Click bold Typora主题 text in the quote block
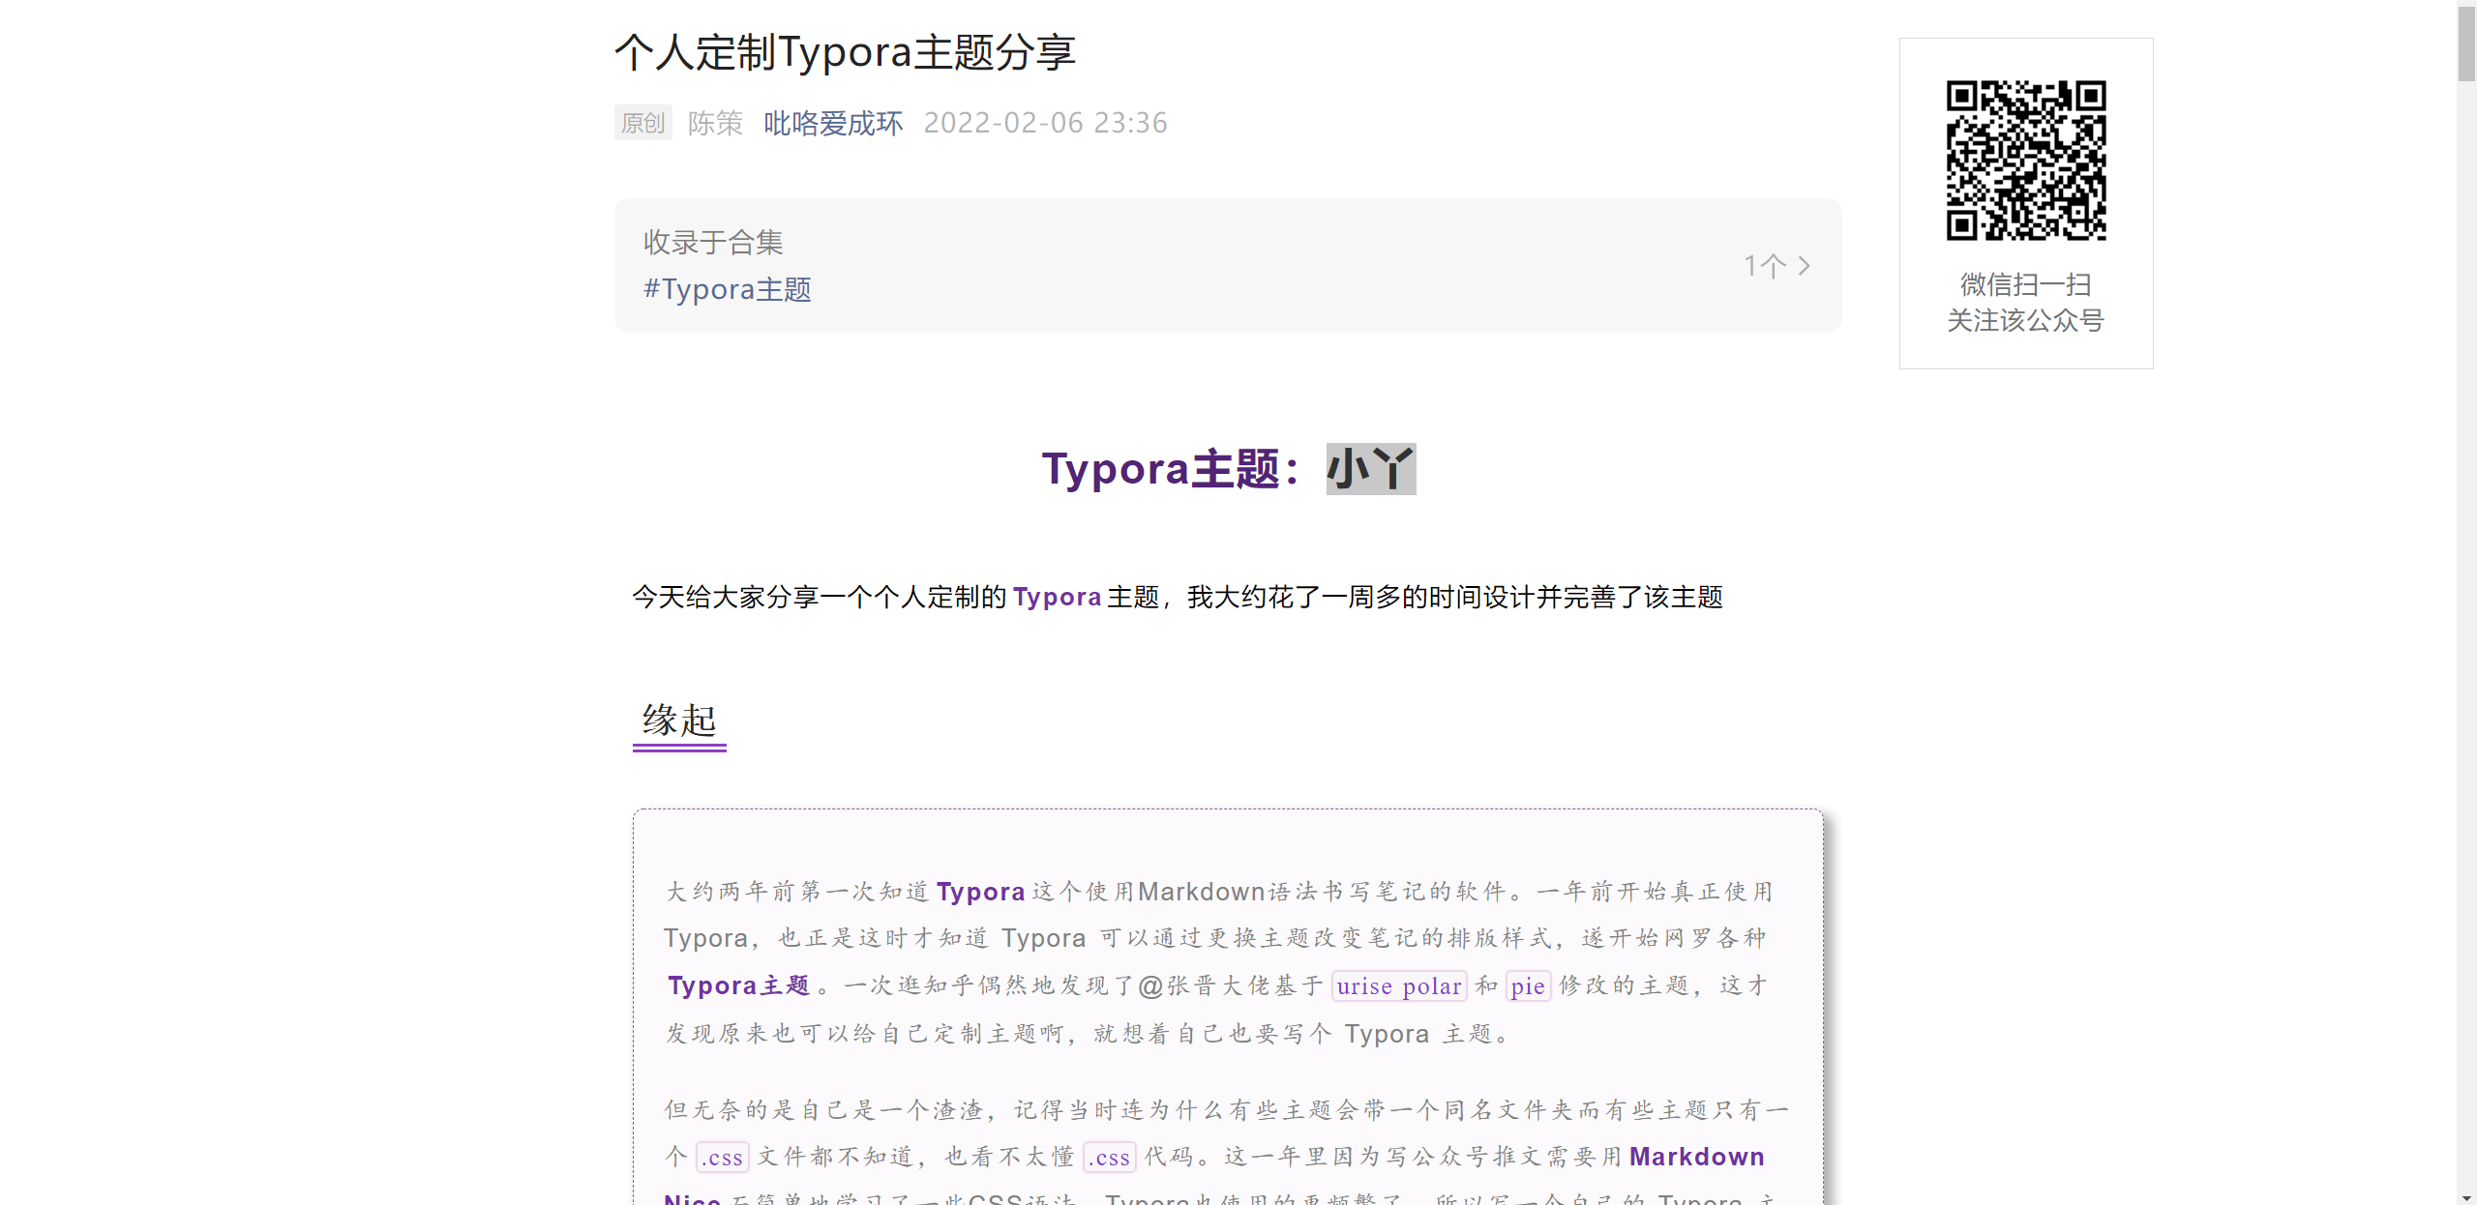Viewport: 2477px width, 1205px height. 738,985
